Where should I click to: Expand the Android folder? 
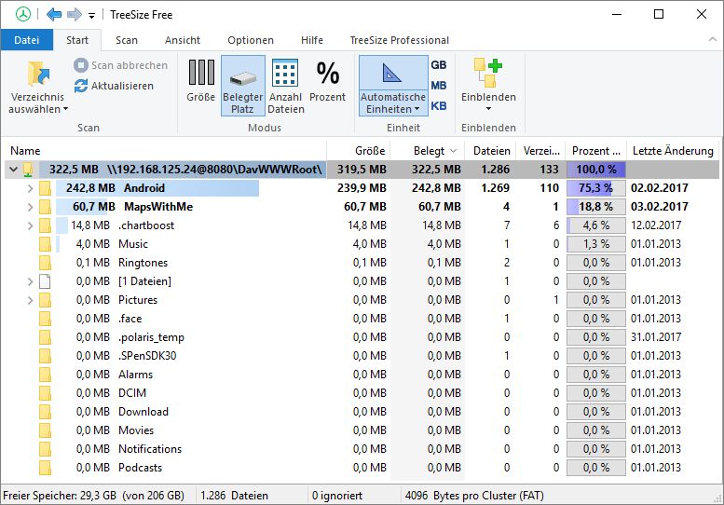[30, 188]
